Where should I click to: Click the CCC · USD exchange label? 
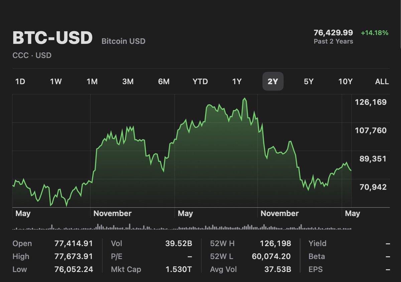32,55
